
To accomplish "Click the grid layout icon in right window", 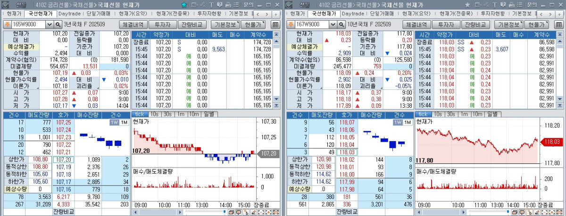I will (559, 24).
